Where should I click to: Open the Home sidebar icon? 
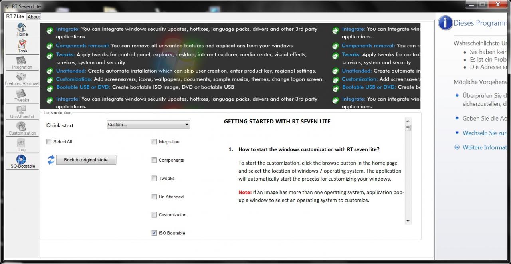[x=22, y=30]
